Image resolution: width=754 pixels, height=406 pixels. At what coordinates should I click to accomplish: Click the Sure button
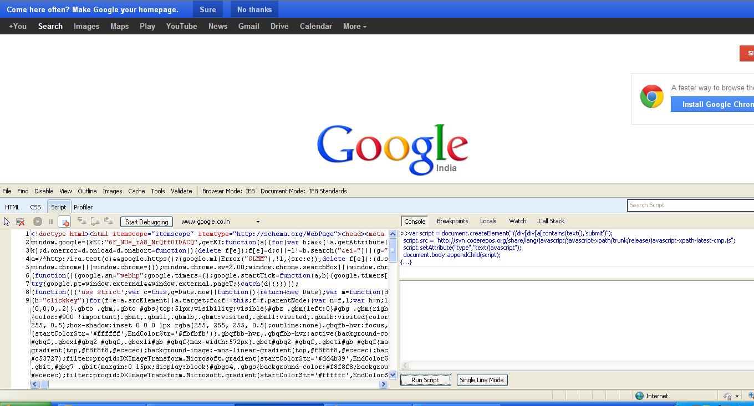click(208, 9)
